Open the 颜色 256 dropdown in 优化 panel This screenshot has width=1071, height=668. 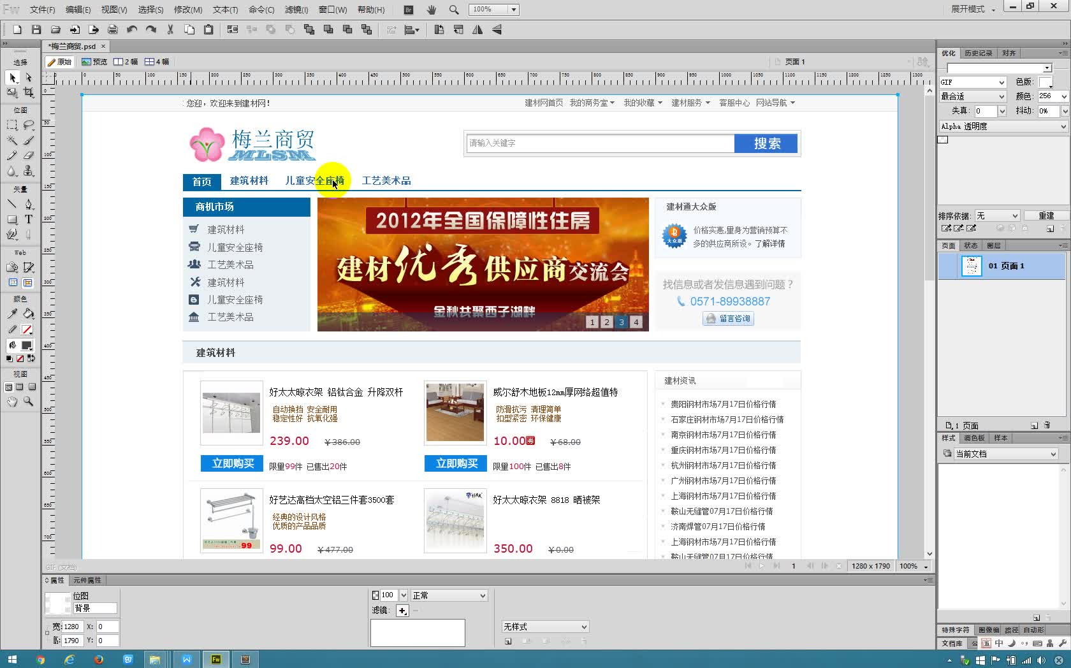tap(1051, 96)
